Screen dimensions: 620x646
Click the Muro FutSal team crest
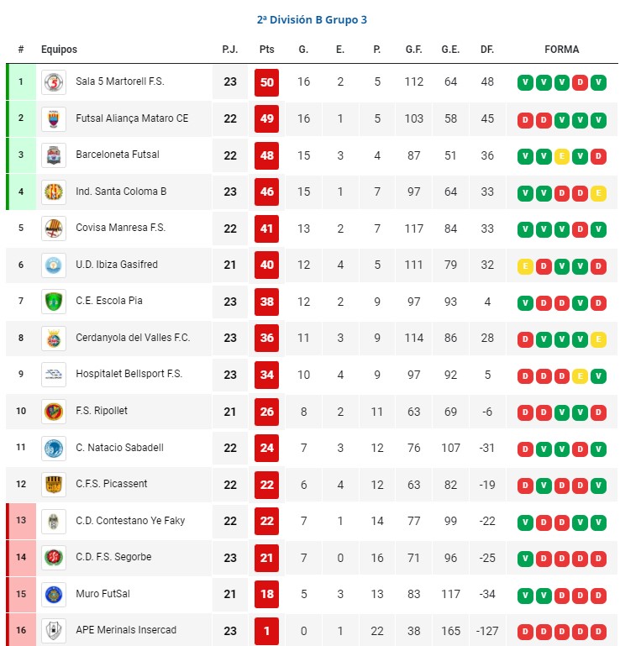tap(54, 594)
